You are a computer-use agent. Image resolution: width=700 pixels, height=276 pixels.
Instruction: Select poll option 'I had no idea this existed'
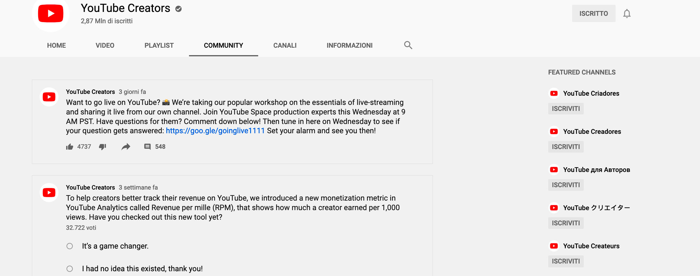[70, 269]
